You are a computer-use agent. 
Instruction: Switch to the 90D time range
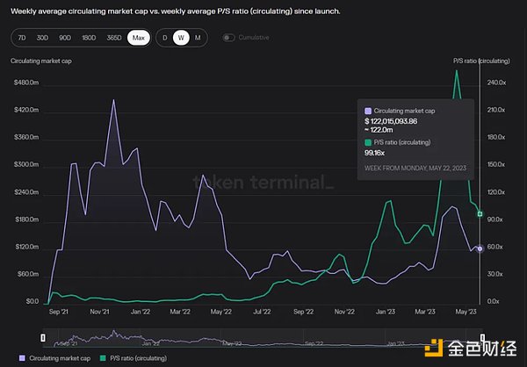(x=65, y=38)
